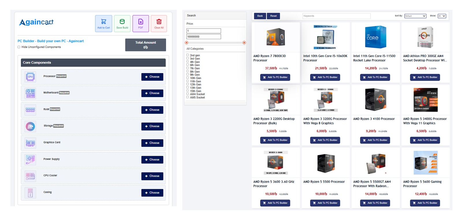462x216 pixels.
Task: Click the 37,500৳ price of Ryzen 7 7800X3D
Action: coord(271,68)
